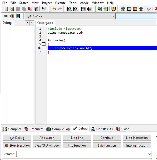Click the Goto function toolbar icon
Viewport: 157px width, 160px height.
tap(83, 9)
